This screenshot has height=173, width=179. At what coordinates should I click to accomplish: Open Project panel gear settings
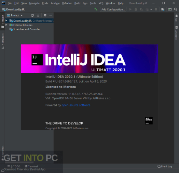pyautogui.click(x=45, y=15)
